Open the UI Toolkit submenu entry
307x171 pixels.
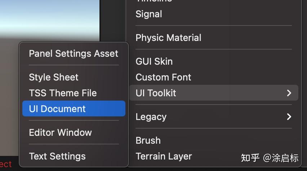pyautogui.click(x=156, y=93)
